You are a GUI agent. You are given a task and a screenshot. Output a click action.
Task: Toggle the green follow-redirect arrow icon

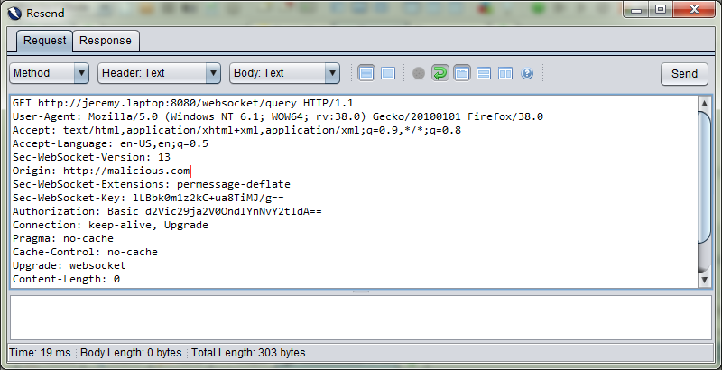click(x=440, y=73)
